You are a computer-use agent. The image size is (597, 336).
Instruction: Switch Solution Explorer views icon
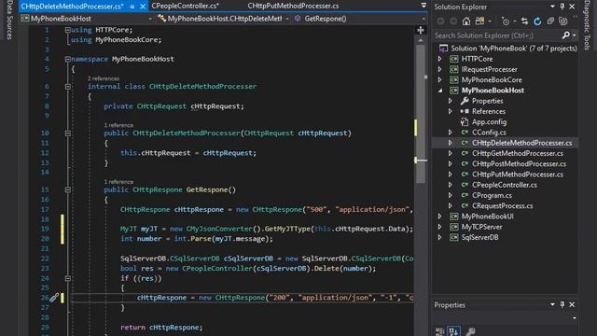click(479, 21)
